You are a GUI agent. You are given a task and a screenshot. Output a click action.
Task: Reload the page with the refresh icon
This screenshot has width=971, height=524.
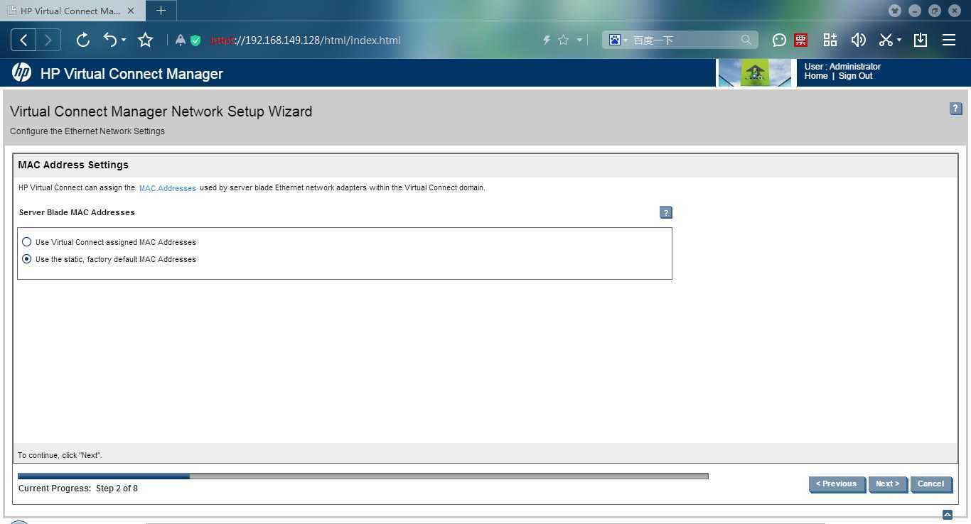83,40
